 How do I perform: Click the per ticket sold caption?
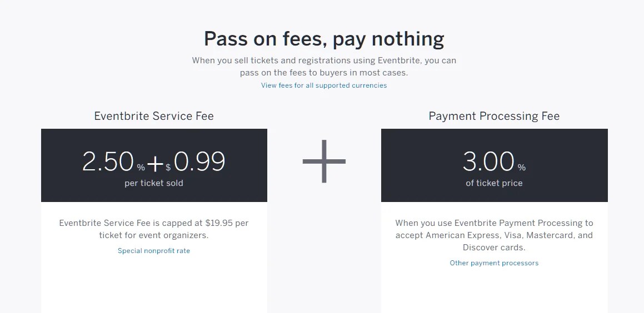[154, 183]
